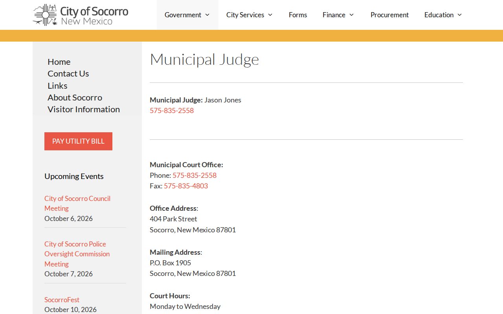Select the October 7, 2026 event date
The width and height of the screenshot is (503, 314).
[x=68, y=274]
